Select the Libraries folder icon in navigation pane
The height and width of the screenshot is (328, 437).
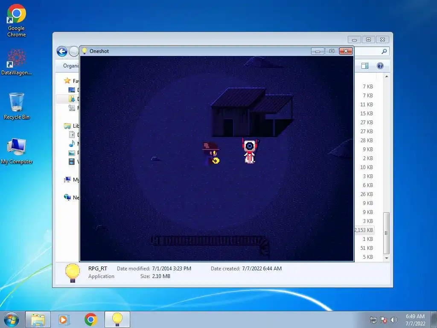[x=67, y=126]
